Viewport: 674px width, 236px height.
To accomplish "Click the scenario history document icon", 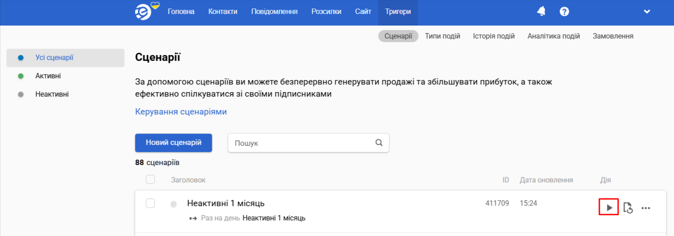I will 628,208.
